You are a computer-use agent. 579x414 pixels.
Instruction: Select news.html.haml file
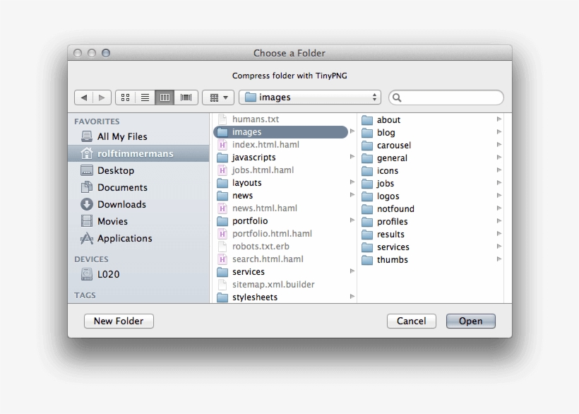(284, 208)
